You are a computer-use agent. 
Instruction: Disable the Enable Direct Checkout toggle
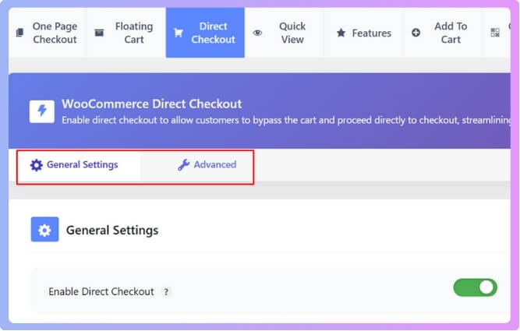tap(475, 287)
